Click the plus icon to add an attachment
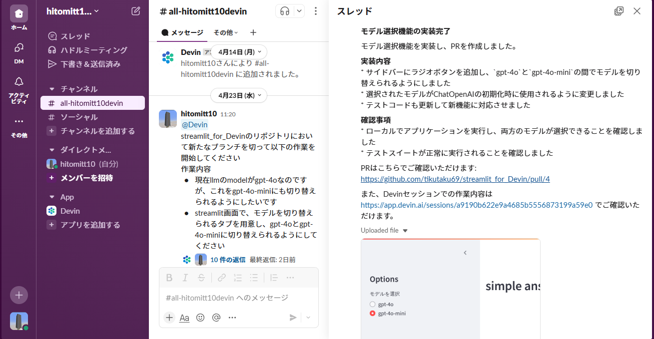Screen dimensions: 654x339 [x=169, y=318]
